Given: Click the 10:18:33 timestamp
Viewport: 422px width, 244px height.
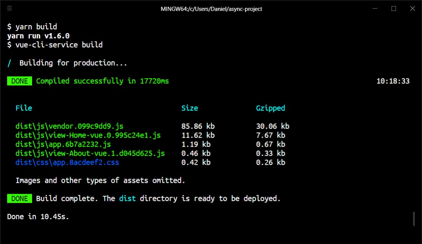Looking at the screenshot, I should coord(393,81).
